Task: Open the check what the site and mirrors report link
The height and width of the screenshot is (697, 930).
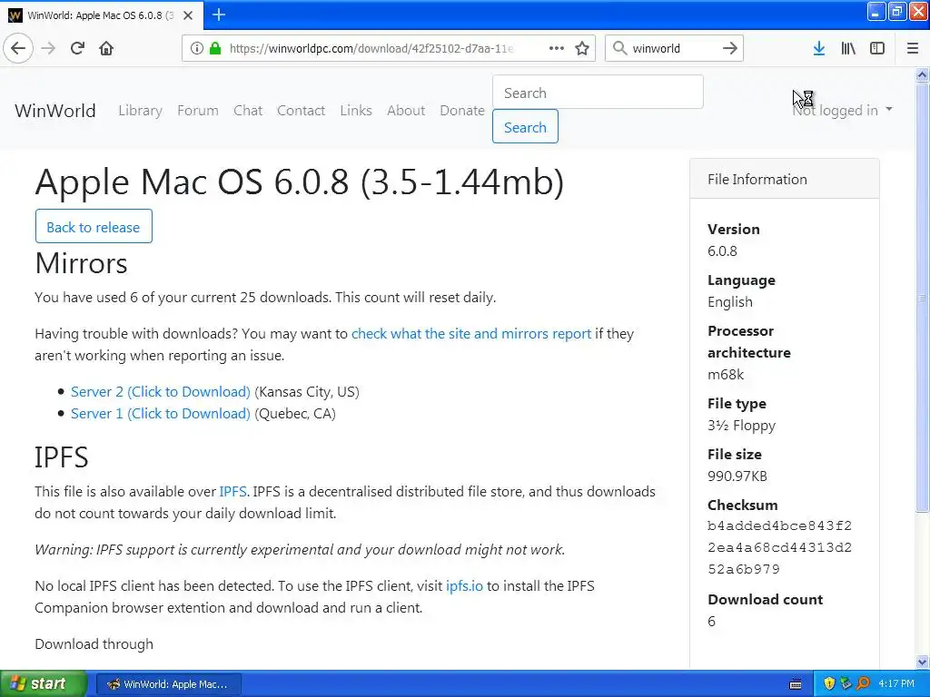Action: click(x=471, y=334)
